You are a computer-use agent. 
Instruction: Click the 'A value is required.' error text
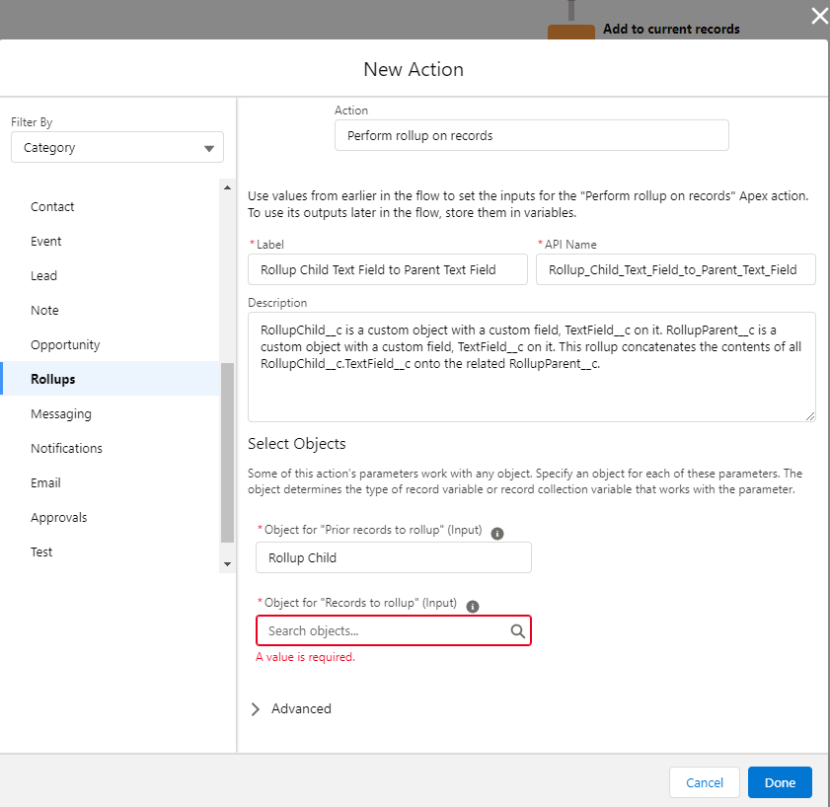[x=305, y=657]
